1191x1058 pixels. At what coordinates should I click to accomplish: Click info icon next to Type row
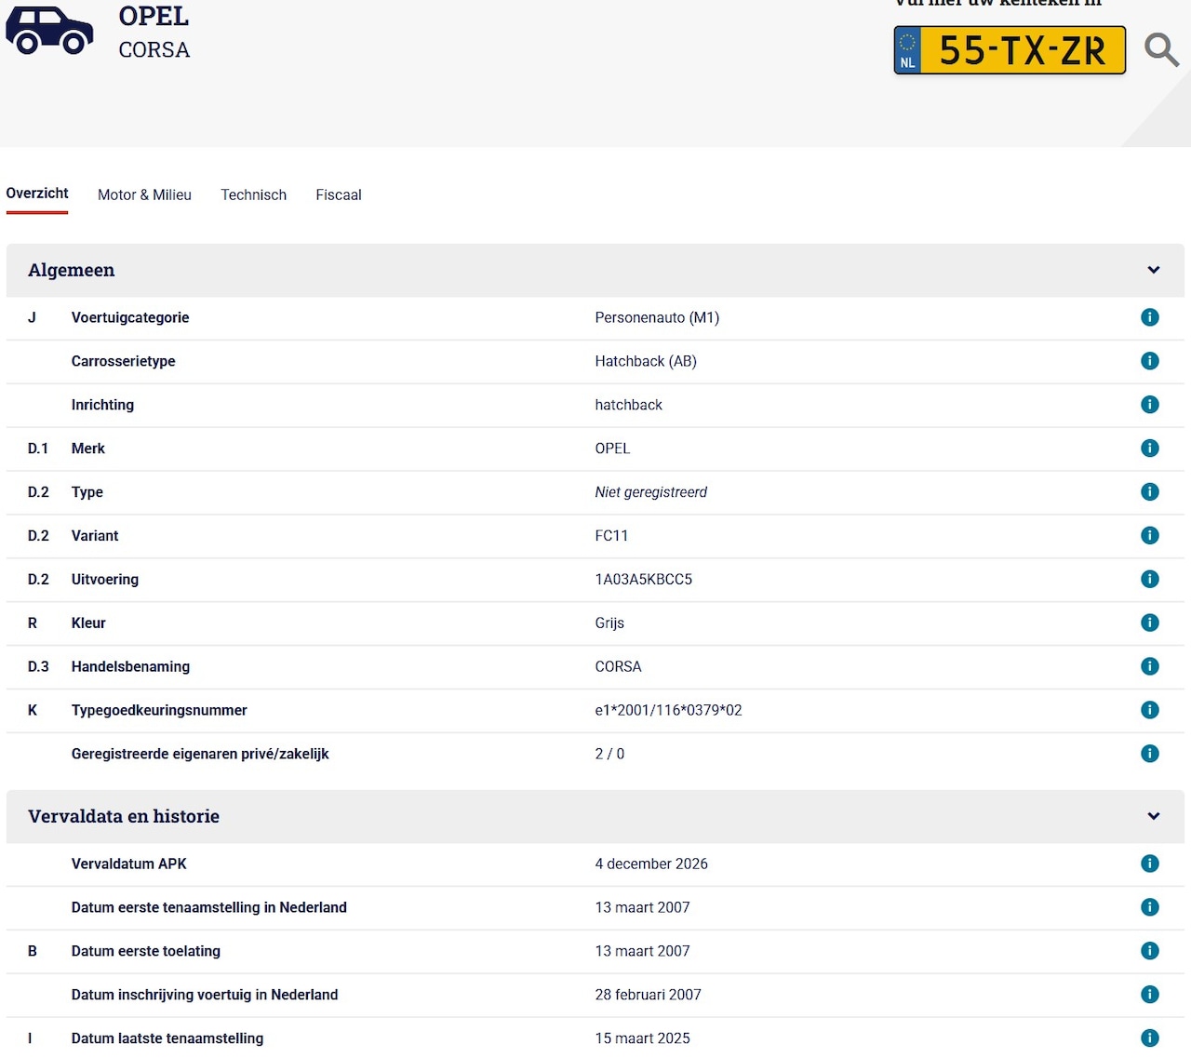point(1150,492)
